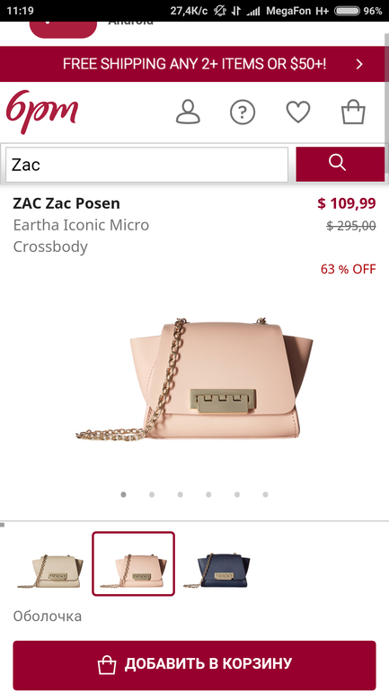Open FREE SHIPPING ANY 2+ ITEMS banner
Screen dimensions: 389x693
[194, 64]
